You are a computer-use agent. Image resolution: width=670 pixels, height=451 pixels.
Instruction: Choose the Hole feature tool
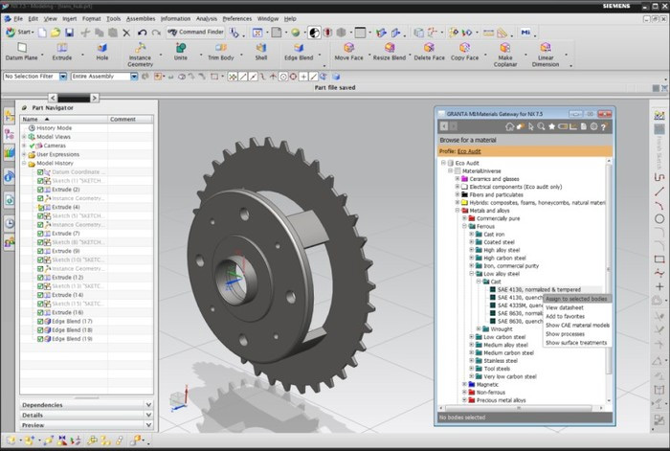pos(102,52)
